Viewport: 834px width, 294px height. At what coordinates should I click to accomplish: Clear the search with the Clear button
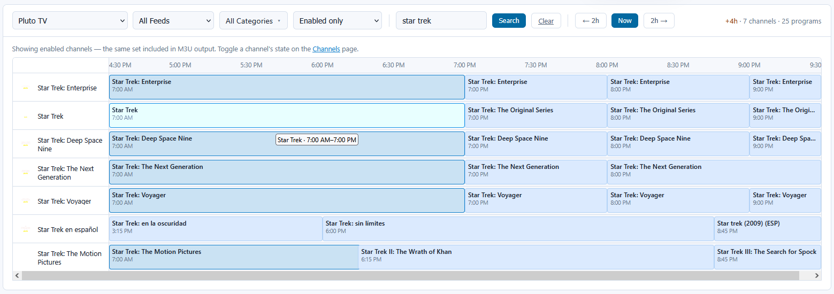(546, 21)
